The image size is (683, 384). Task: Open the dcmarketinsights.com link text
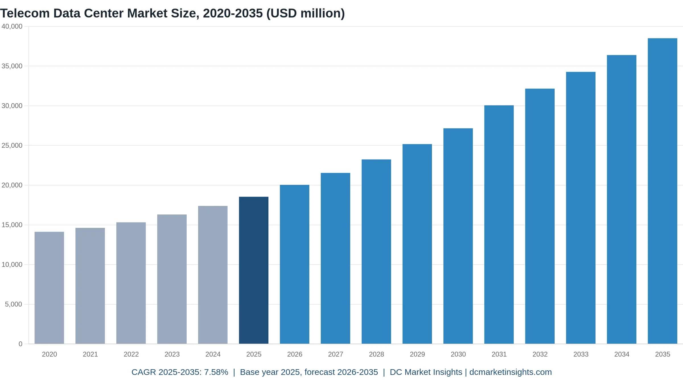tap(511, 372)
